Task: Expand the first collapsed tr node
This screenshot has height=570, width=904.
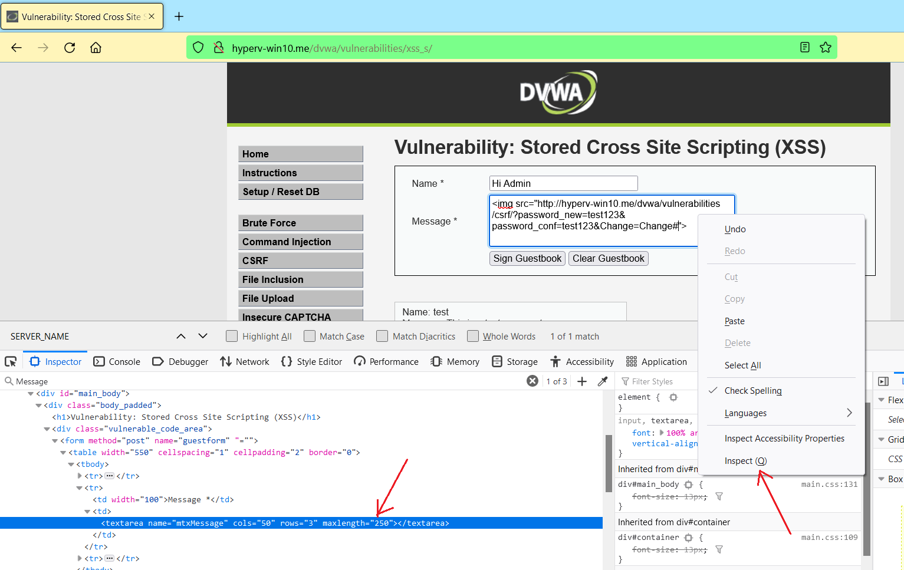Action: tap(80, 476)
